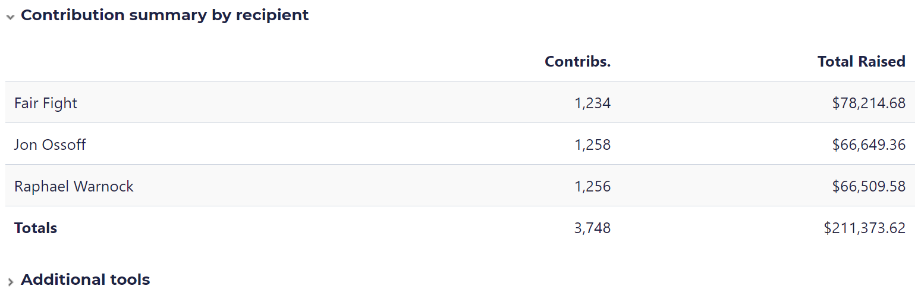The height and width of the screenshot is (289, 921).
Task: Click the 3,748 total contributions value
Action: coord(592,228)
